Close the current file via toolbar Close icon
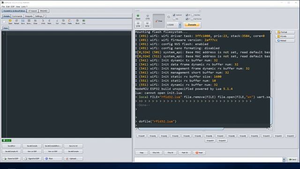Viewport: 300px width, 169px height. (36, 22)
